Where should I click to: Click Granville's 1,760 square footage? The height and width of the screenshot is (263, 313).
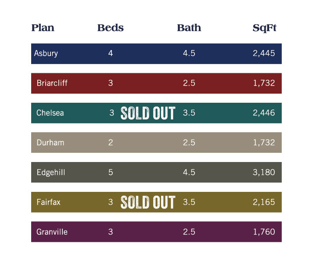pyautogui.click(x=264, y=232)
